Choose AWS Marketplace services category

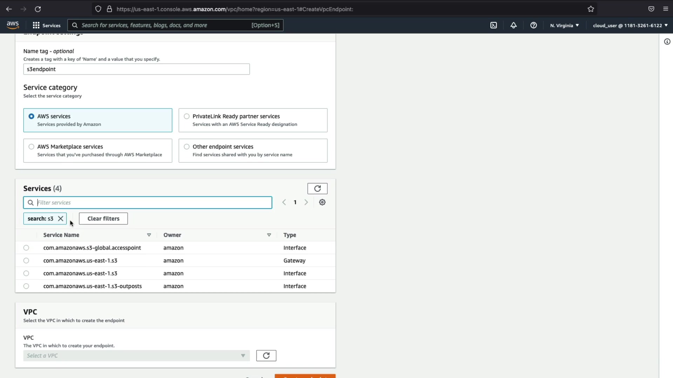pos(32,147)
